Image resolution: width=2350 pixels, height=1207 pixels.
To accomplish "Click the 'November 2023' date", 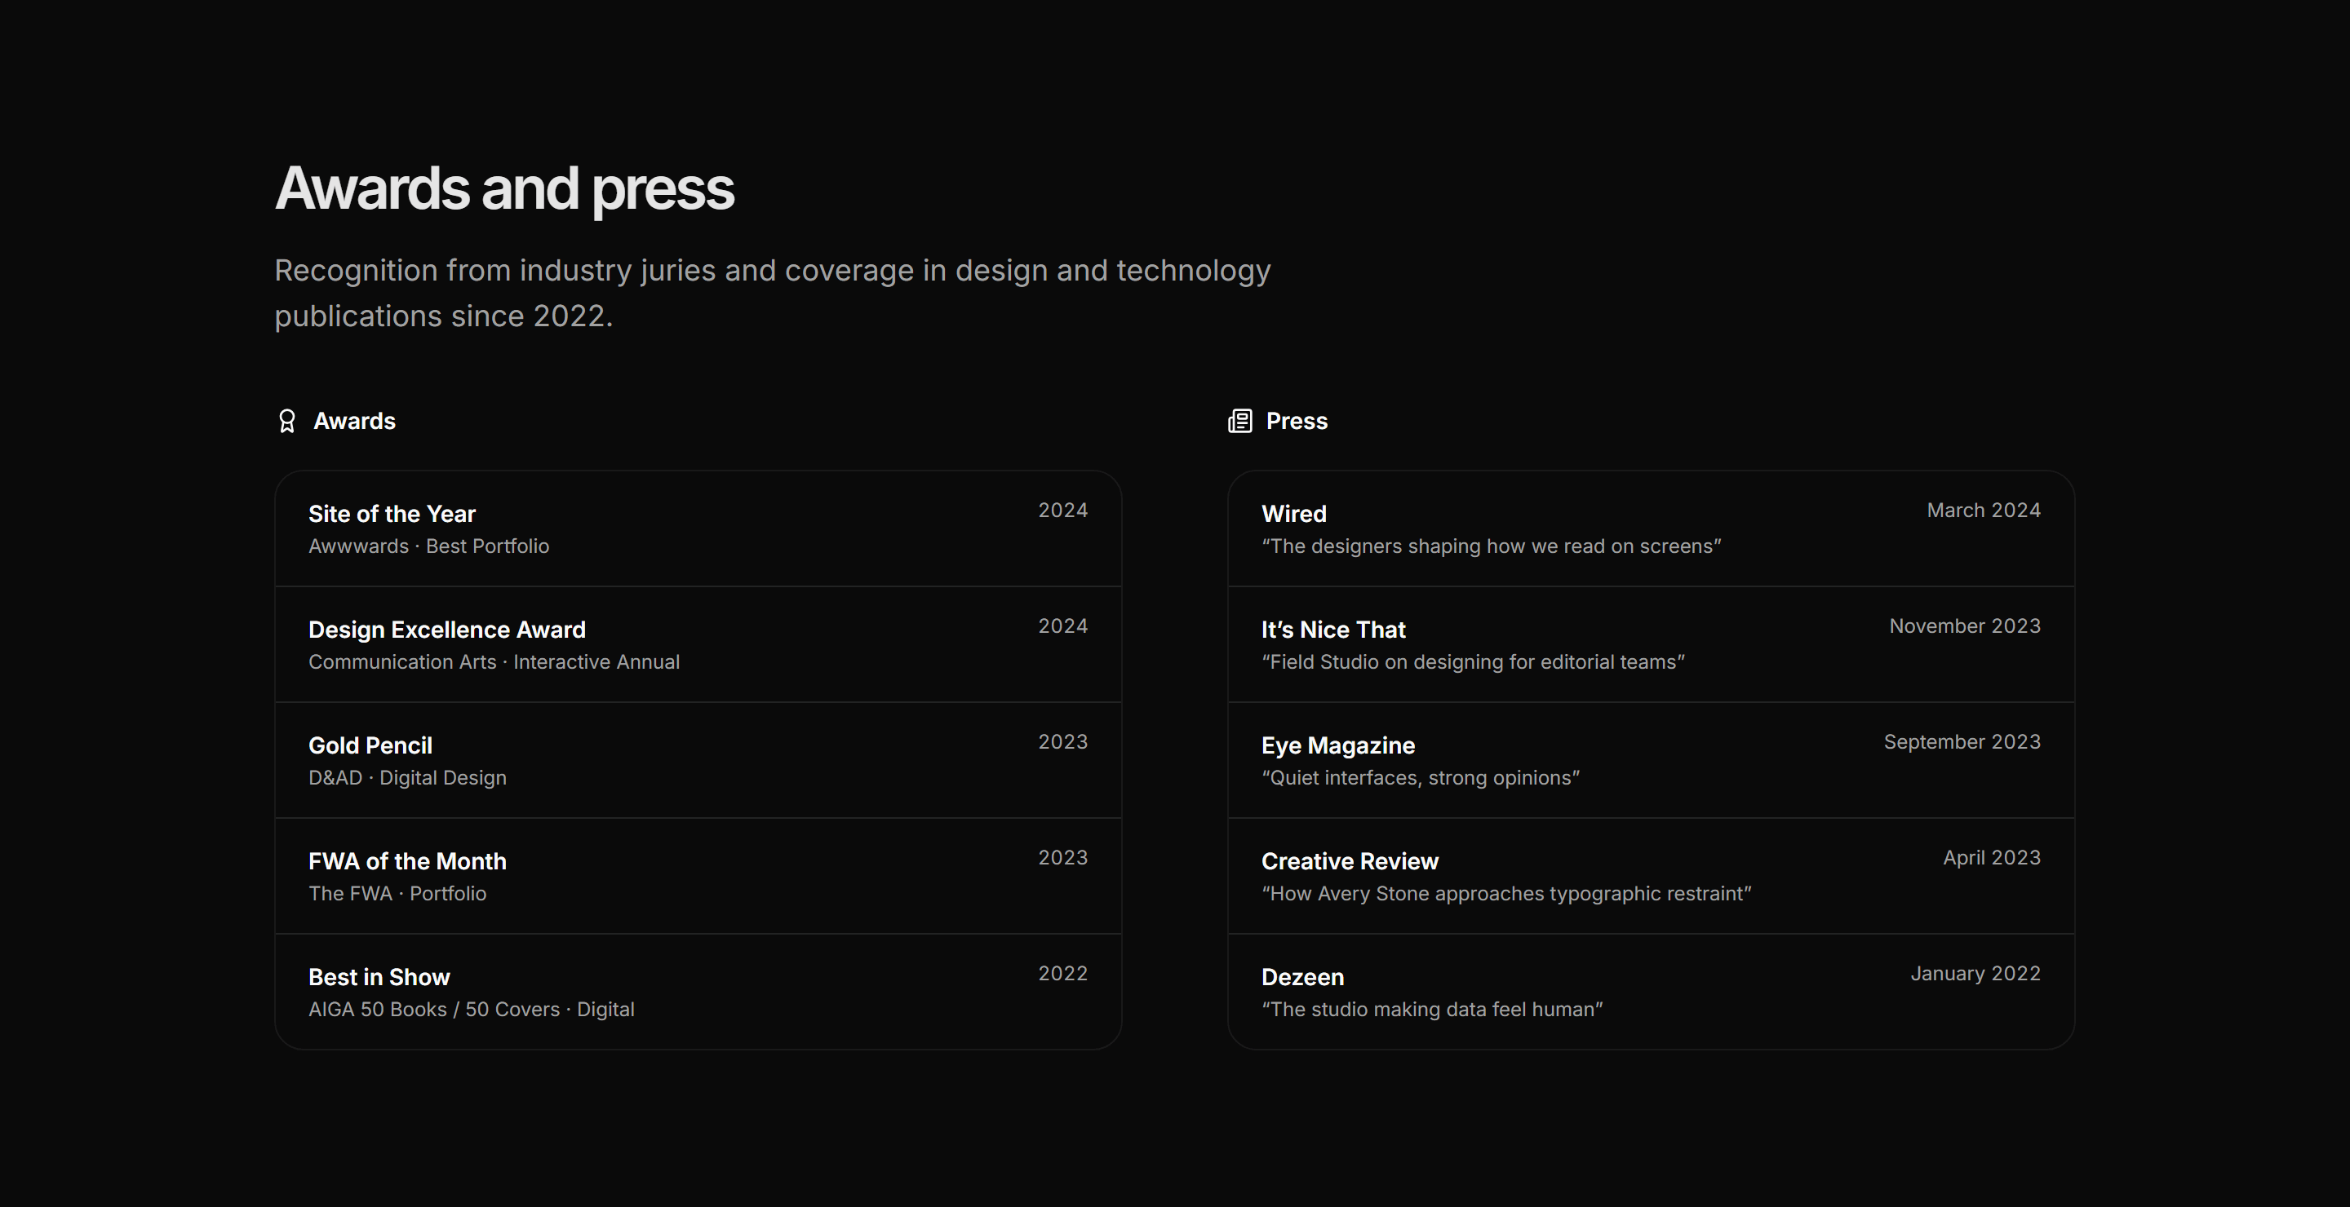I will (x=1965, y=626).
